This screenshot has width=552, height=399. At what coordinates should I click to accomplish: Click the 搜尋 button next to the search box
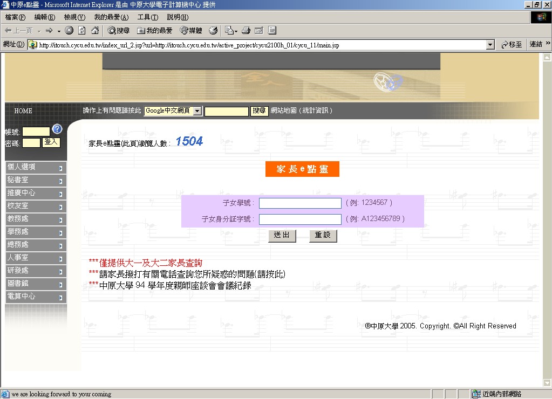coord(259,111)
